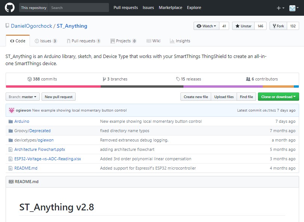Open Explore in top navigation

click(194, 7)
